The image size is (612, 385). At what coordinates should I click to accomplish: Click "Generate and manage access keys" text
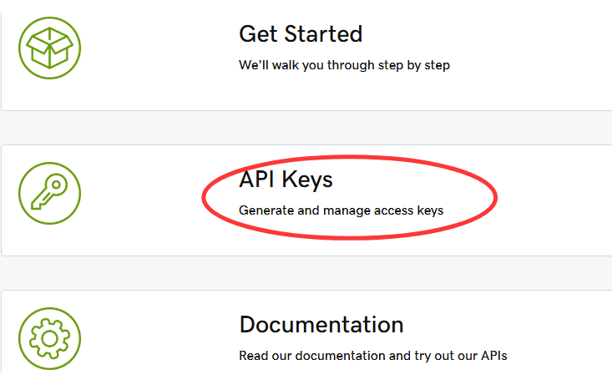(x=341, y=210)
